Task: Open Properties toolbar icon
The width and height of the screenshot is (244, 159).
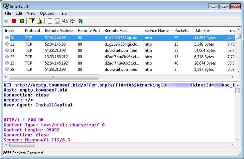Action: 72,21
